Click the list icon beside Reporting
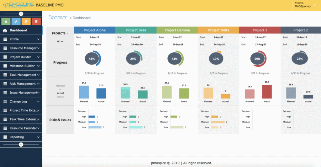The image size is (321, 167). [5, 137]
